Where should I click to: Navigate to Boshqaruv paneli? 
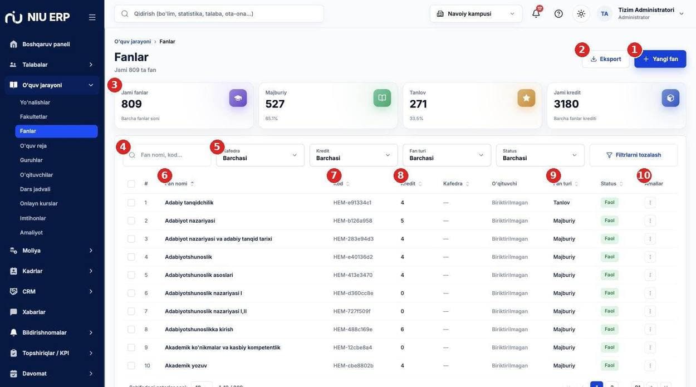[x=52, y=44]
